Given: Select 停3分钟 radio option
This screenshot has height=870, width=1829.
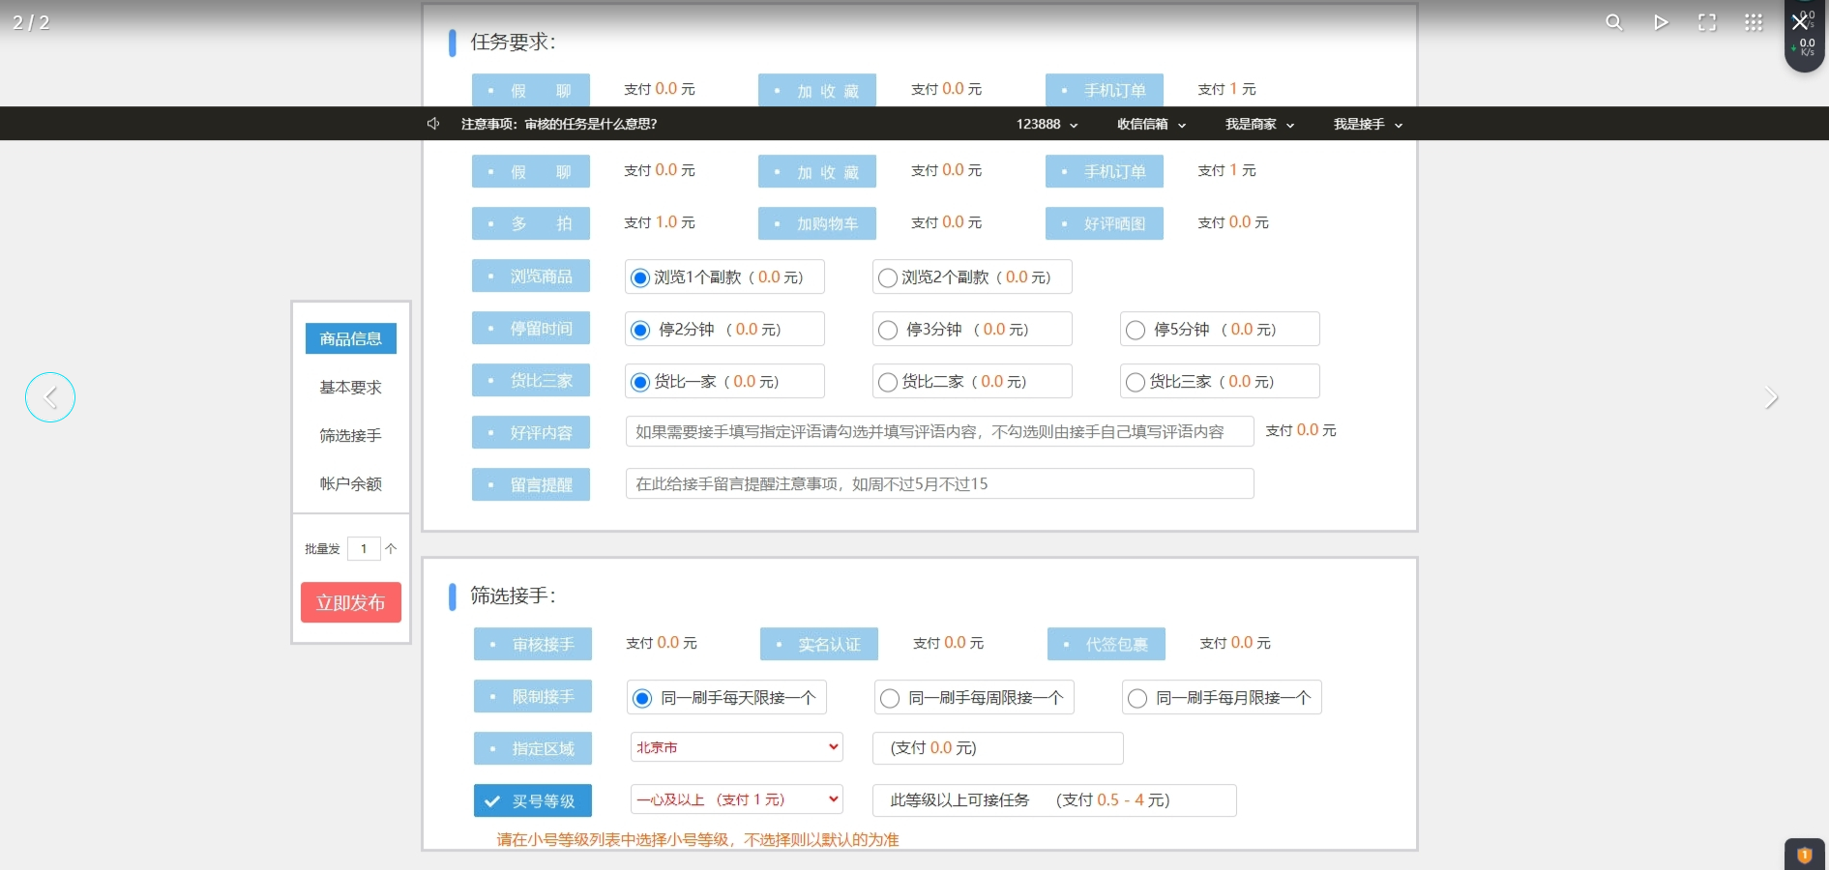Looking at the screenshot, I should pos(887,331).
